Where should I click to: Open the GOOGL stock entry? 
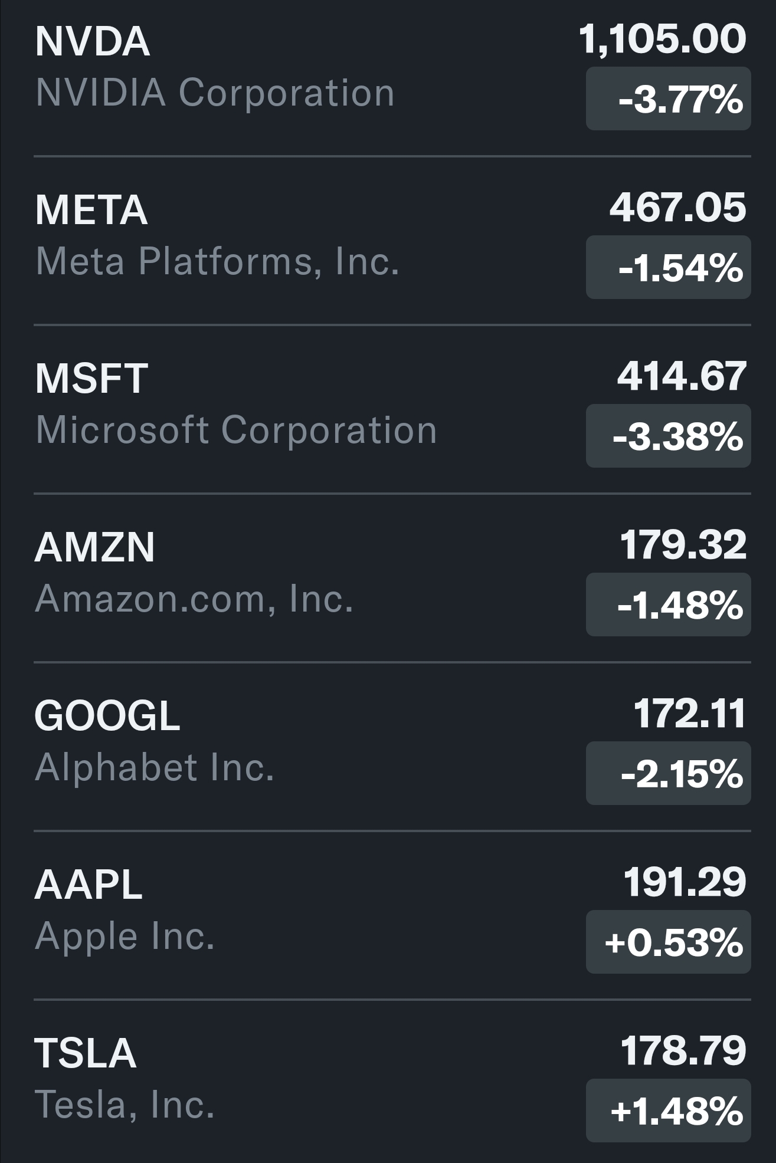(107, 716)
